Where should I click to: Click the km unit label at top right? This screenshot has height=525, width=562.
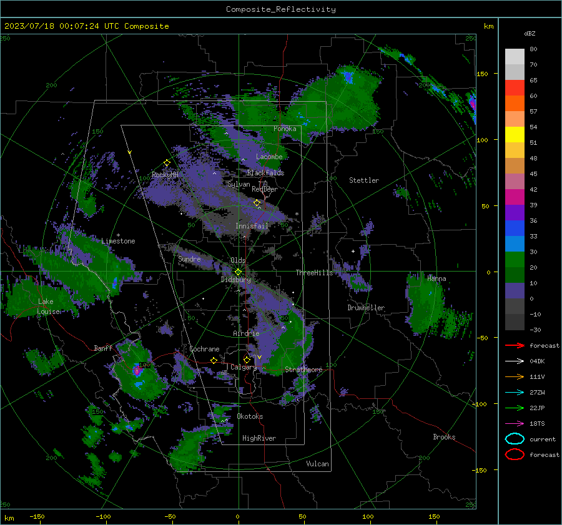[488, 26]
